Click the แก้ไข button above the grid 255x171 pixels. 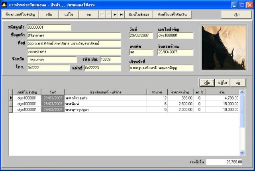[222, 83]
